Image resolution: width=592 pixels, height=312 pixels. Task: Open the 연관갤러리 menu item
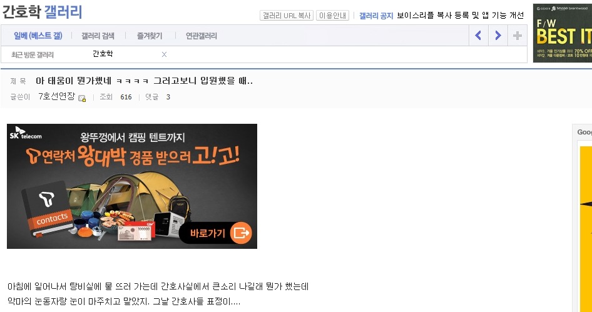[202, 36]
